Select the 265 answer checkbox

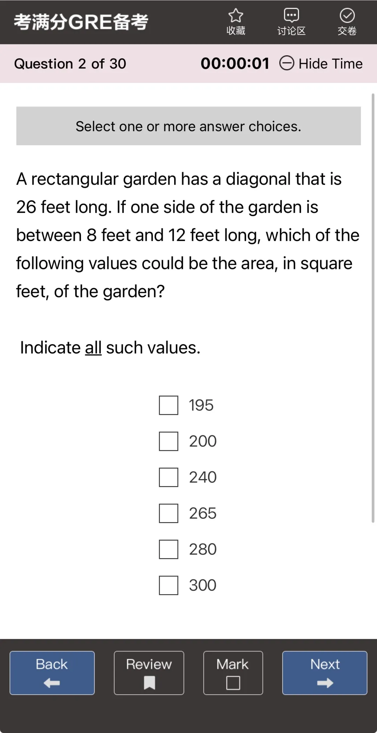[x=169, y=513]
